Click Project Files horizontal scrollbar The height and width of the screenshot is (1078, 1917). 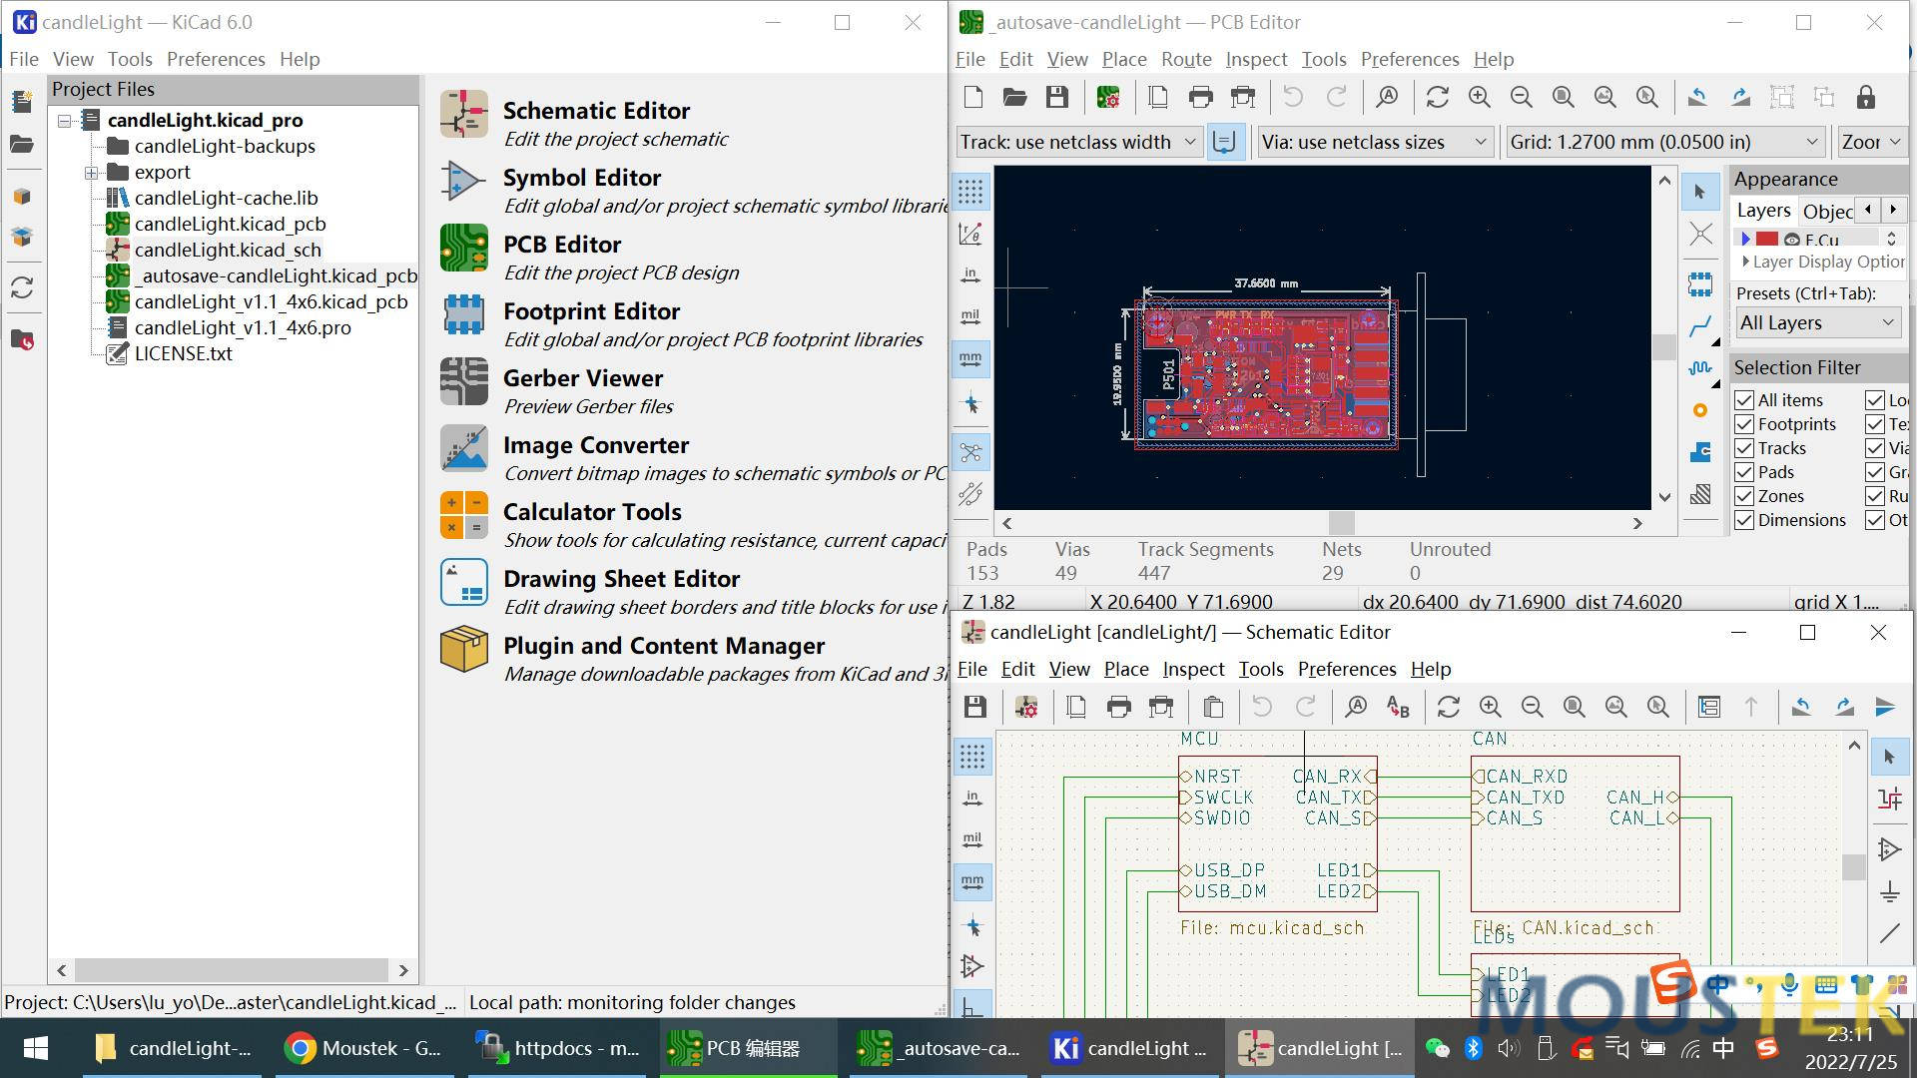(232, 970)
